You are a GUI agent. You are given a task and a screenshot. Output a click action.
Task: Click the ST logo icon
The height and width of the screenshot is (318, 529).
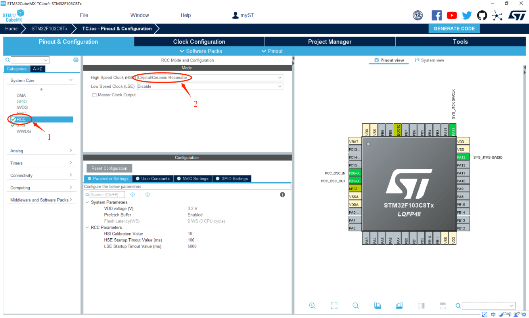click(517, 15)
